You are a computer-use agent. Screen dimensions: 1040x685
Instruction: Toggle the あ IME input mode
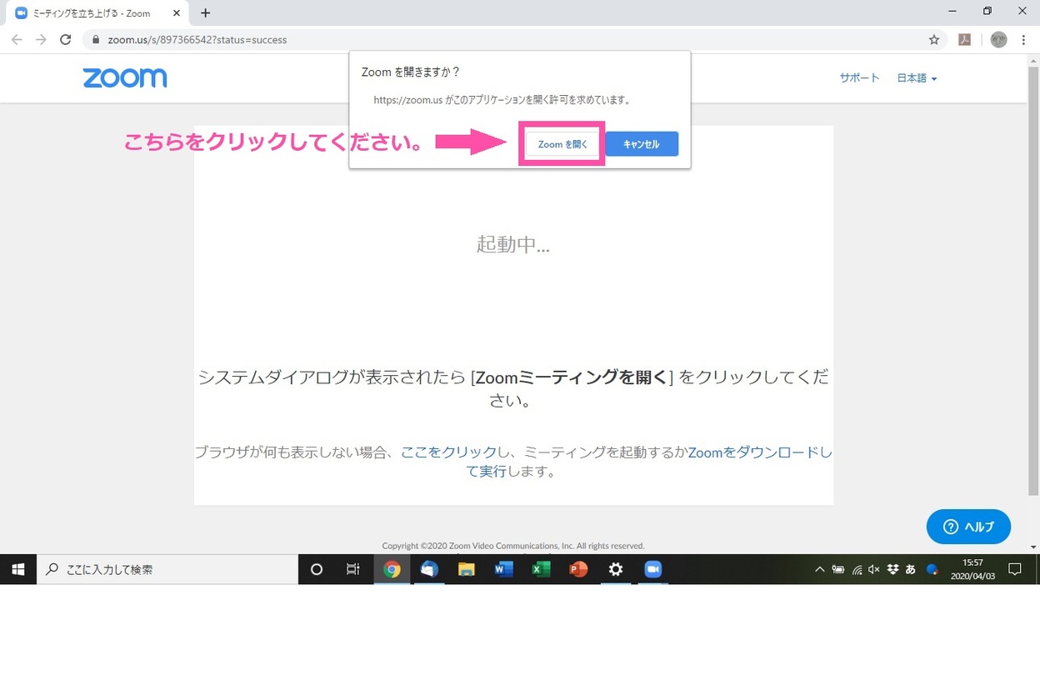(910, 570)
